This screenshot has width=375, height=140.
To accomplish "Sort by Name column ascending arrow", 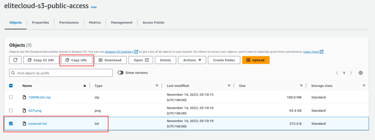I will [85, 86].
